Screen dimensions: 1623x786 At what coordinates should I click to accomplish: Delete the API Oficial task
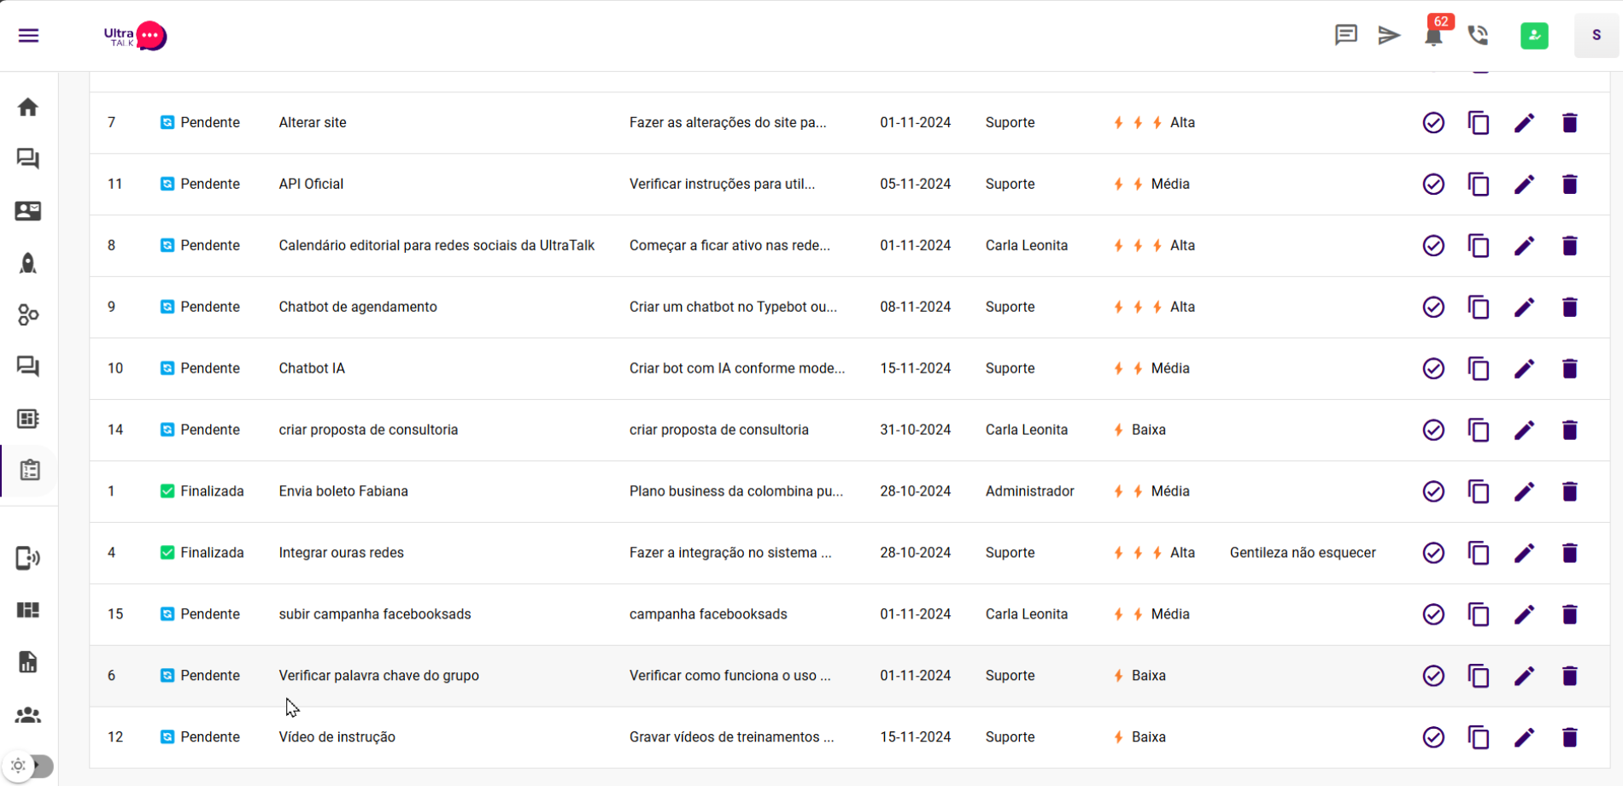[x=1569, y=185]
